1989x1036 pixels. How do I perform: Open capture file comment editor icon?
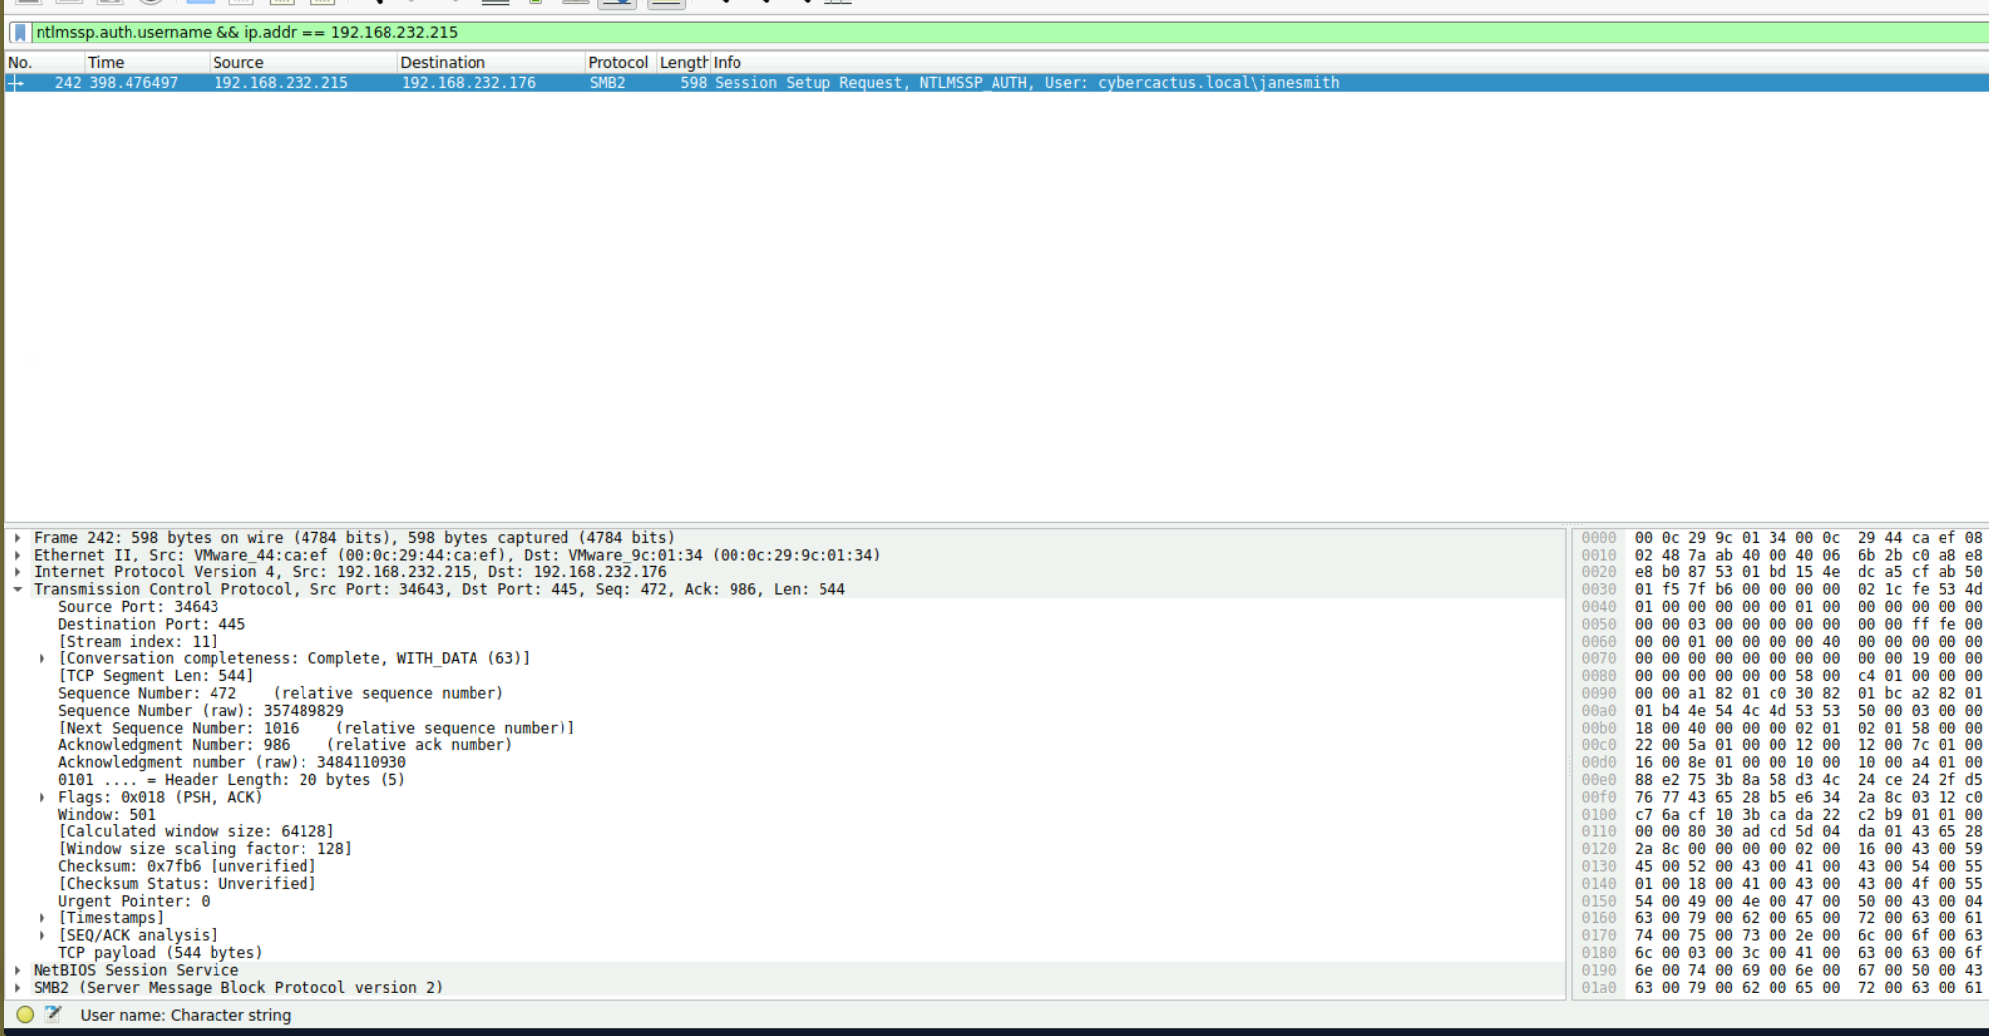(x=53, y=1014)
